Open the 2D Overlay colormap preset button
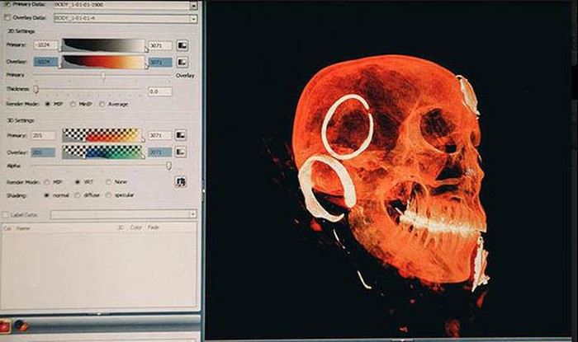This screenshot has width=578, height=342. tap(182, 62)
